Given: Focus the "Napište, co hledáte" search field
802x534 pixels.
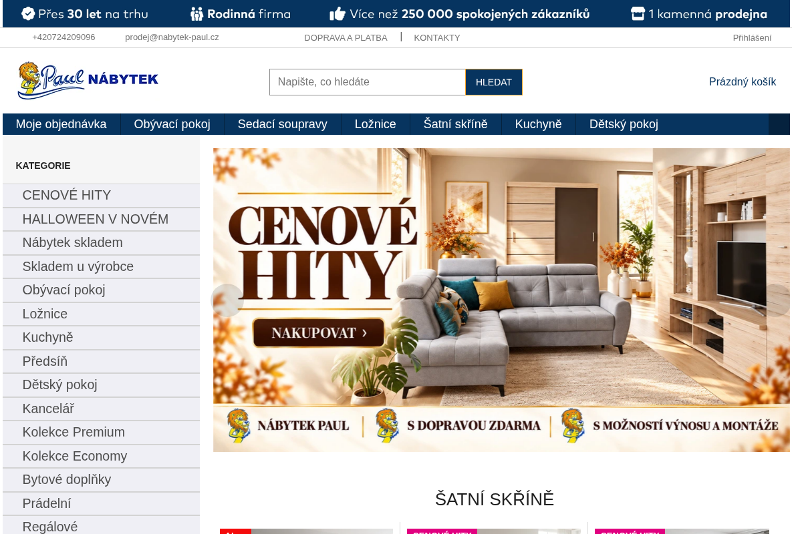Looking at the screenshot, I should tap(368, 82).
